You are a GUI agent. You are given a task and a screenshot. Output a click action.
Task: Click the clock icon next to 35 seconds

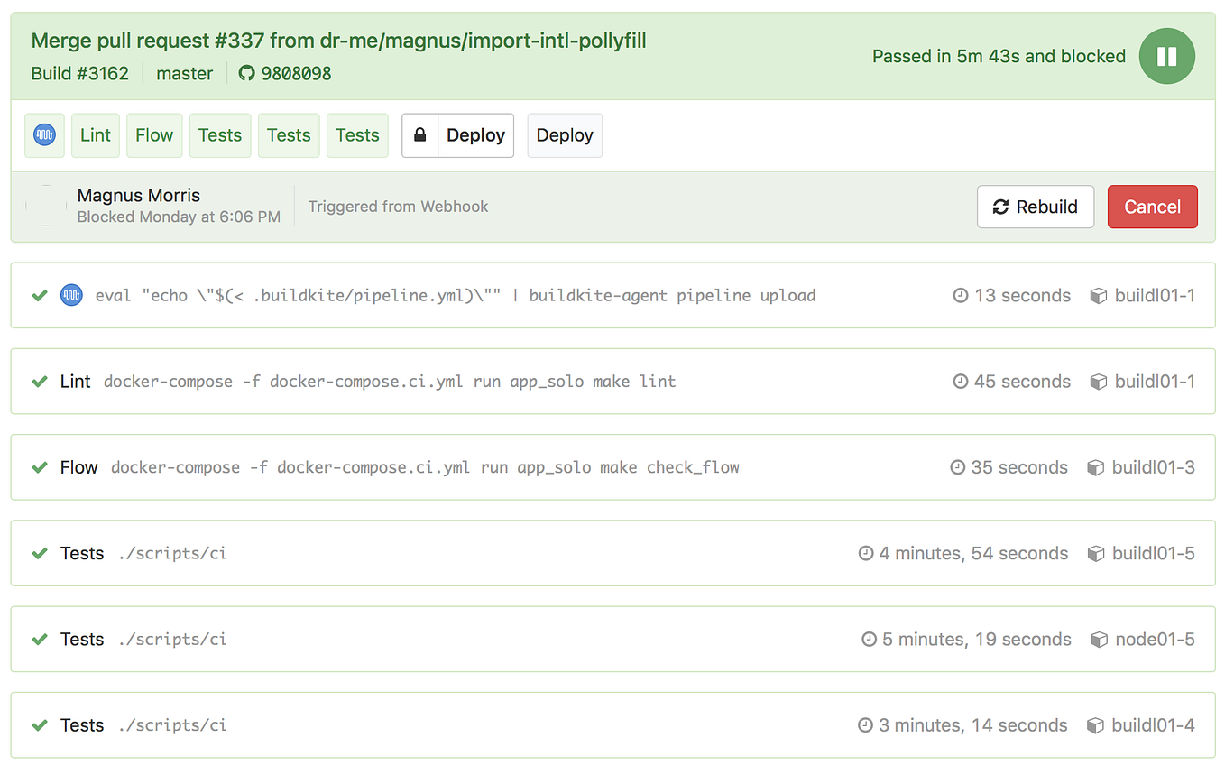[x=958, y=467]
